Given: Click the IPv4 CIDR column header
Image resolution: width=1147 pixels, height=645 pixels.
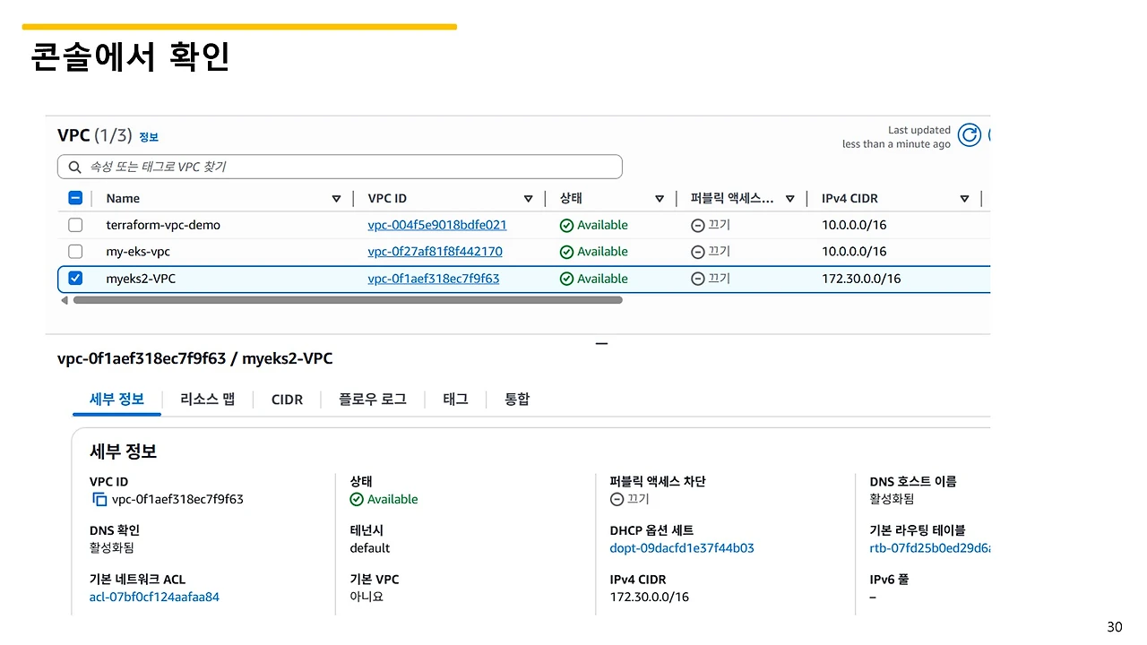Looking at the screenshot, I should click(x=849, y=199).
